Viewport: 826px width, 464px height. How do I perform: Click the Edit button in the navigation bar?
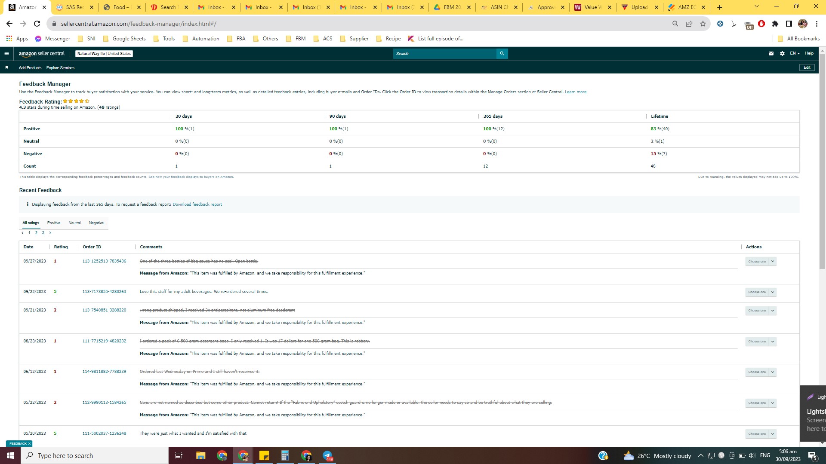pyautogui.click(x=807, y=67)
